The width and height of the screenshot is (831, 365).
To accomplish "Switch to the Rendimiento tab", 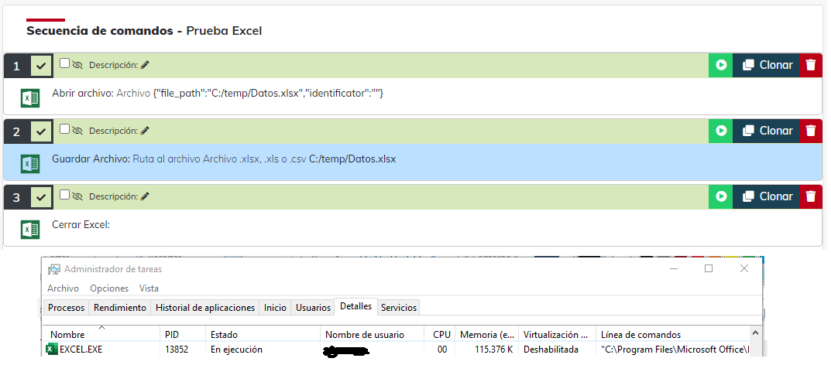I will (x=120, y=308).
